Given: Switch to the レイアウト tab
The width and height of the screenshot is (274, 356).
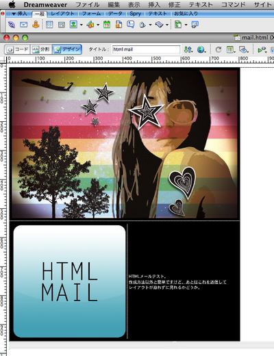Looking at the screenshot, I should coord(62,14).
